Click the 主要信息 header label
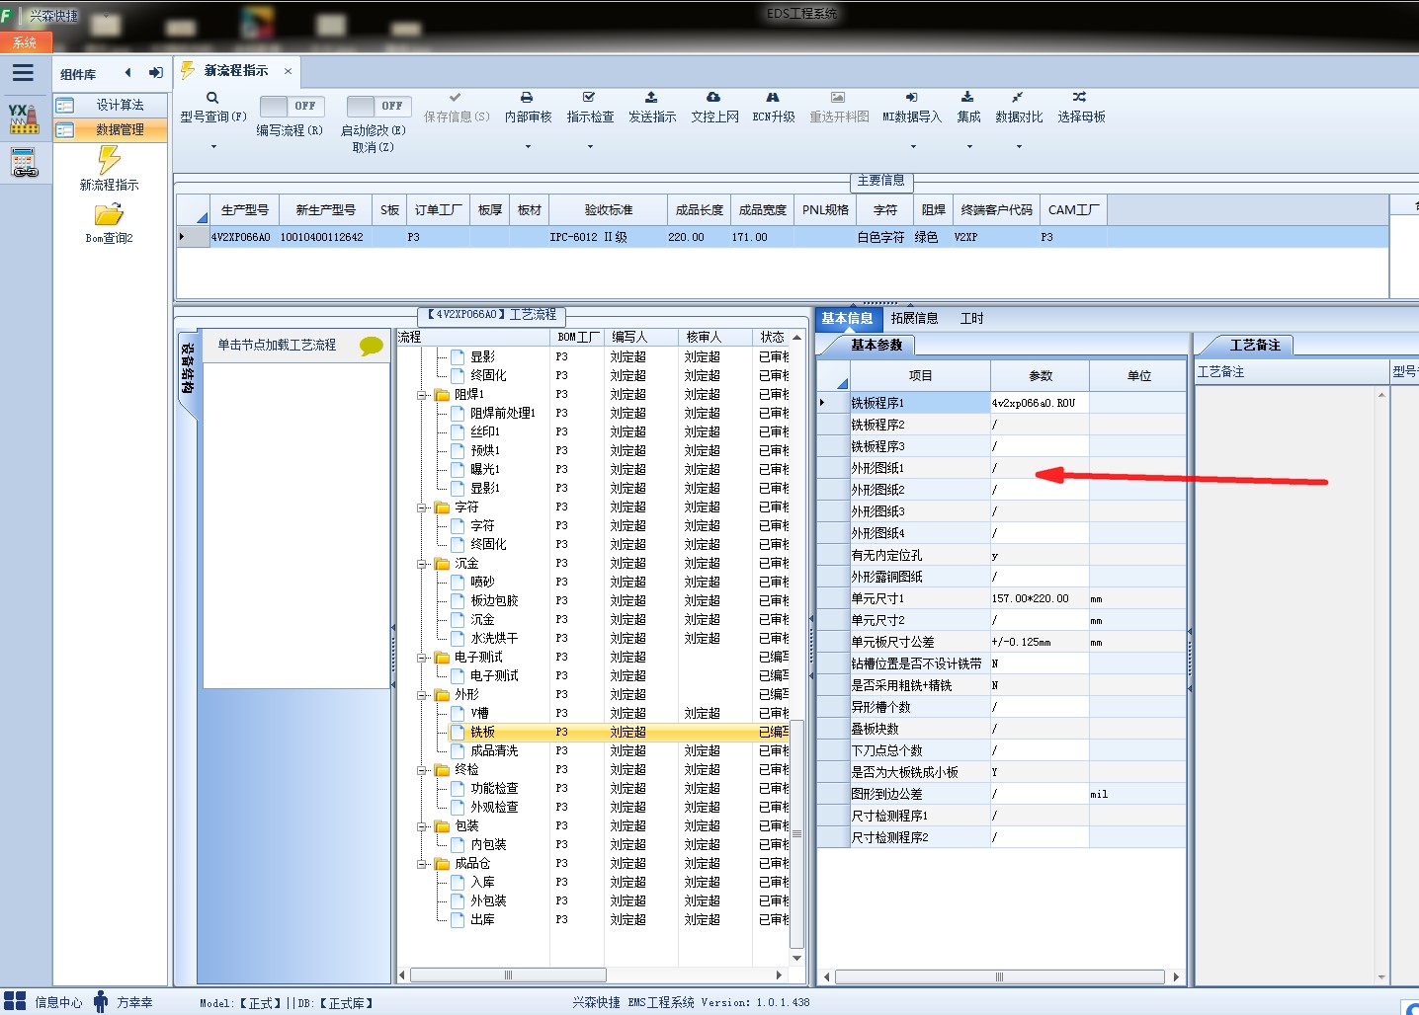 coord(880,181)
